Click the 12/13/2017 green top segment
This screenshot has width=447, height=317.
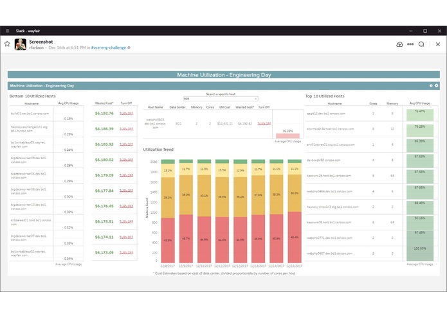tap(259, 162)
